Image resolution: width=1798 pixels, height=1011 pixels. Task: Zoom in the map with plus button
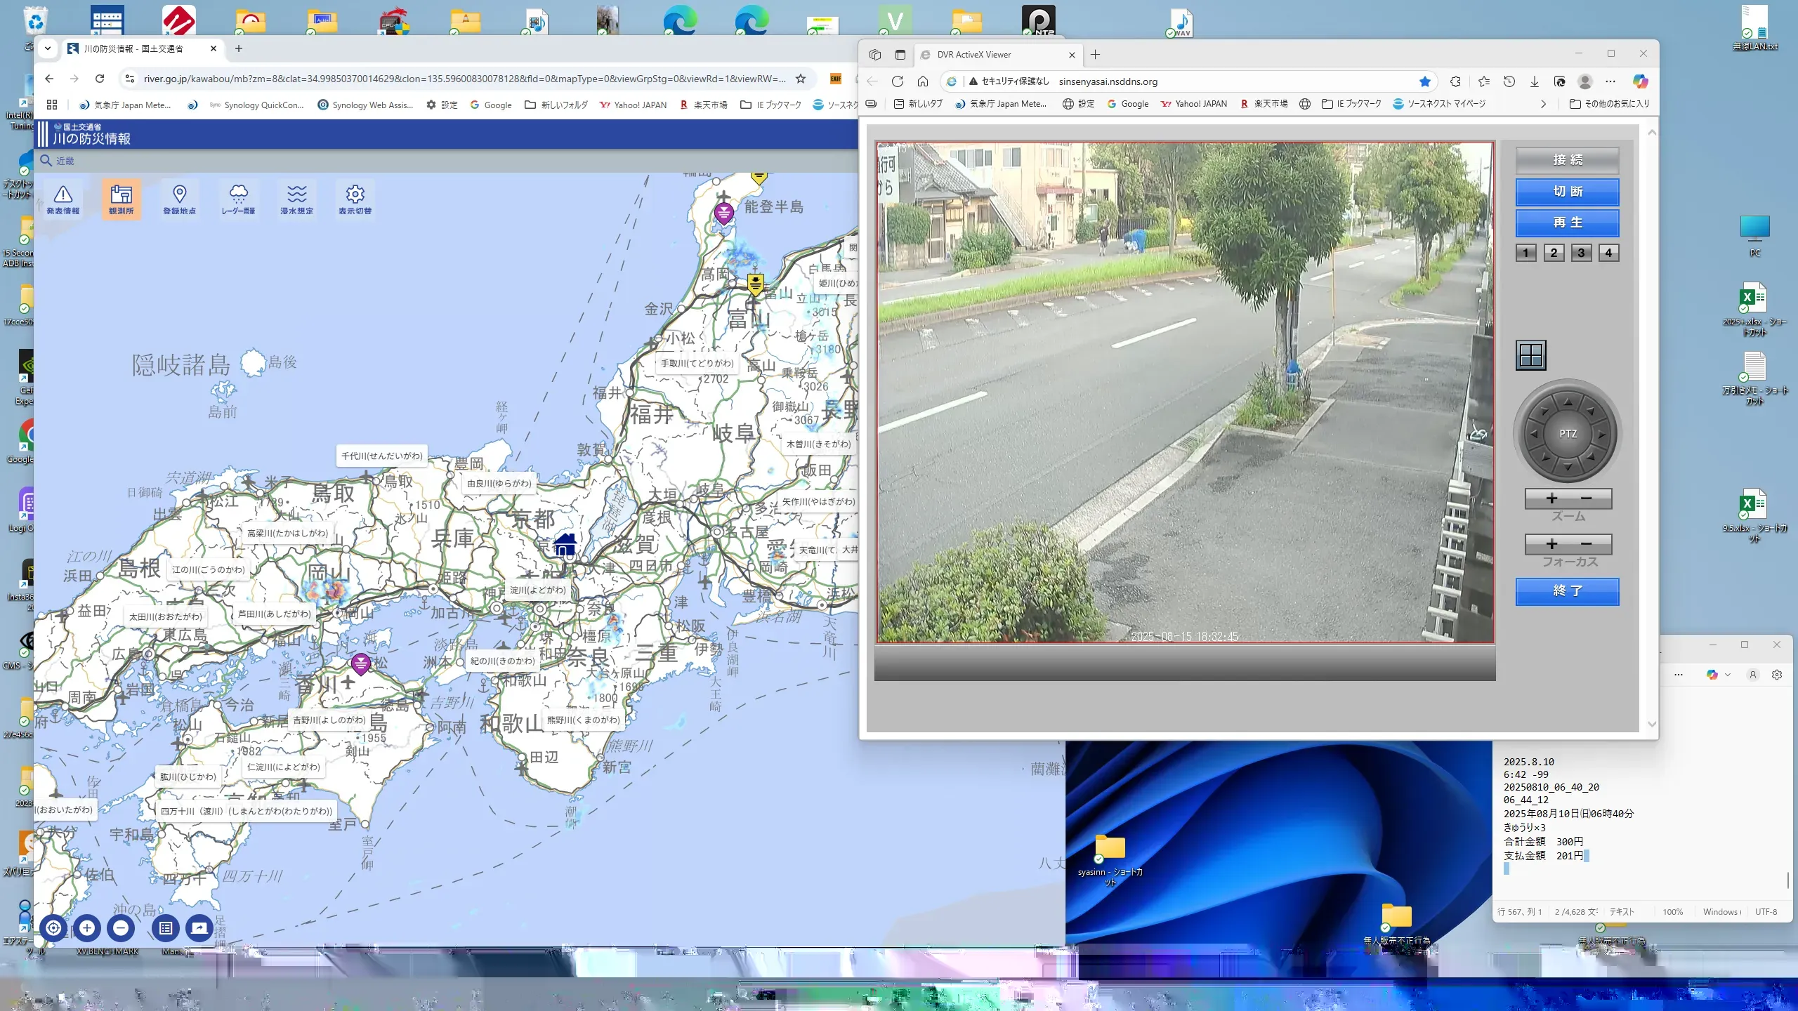(x=87, y=928)
